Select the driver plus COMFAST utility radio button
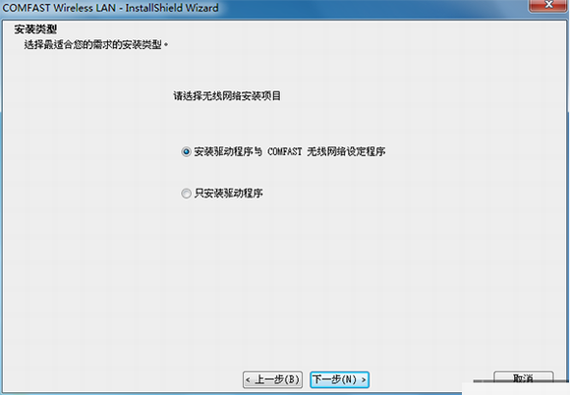The image size is (570, 395). click(x=186, y=151)
